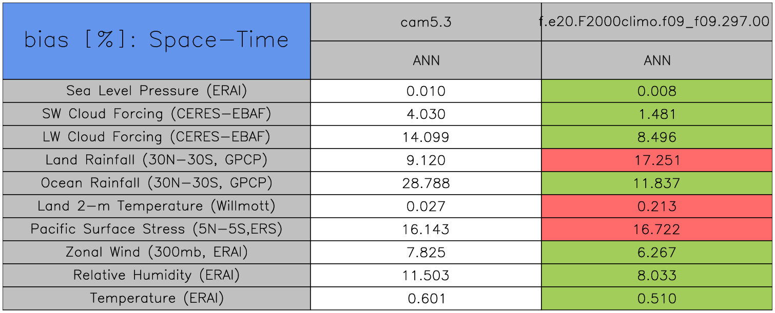Select the SW Cloud Forcing row label

point(157,114)
